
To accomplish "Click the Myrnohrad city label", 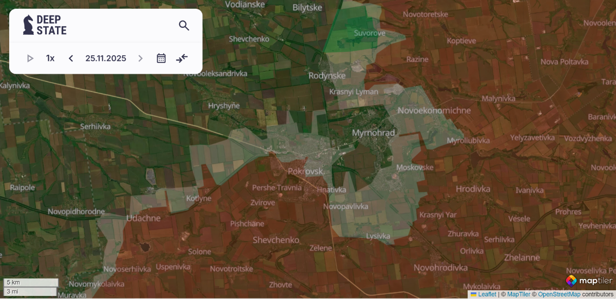I will [374, 133].
